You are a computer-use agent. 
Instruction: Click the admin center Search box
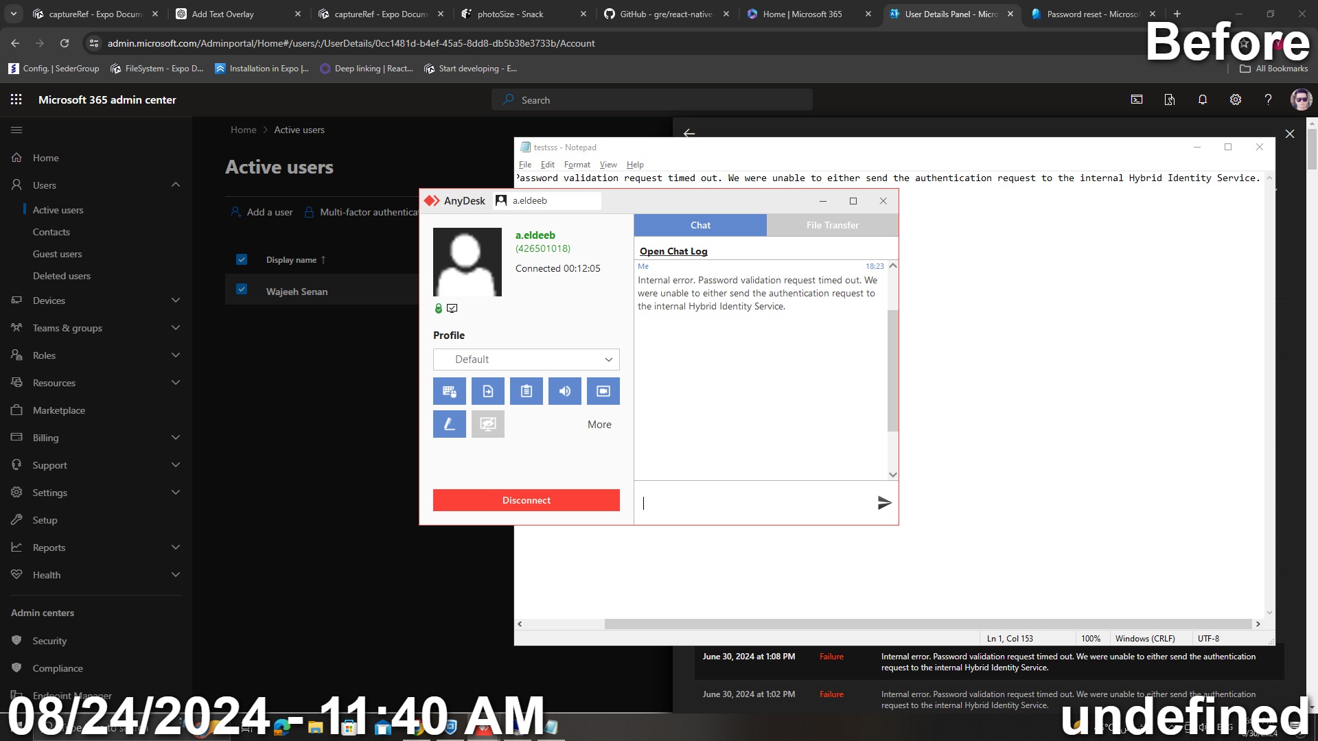click(652, 99)
